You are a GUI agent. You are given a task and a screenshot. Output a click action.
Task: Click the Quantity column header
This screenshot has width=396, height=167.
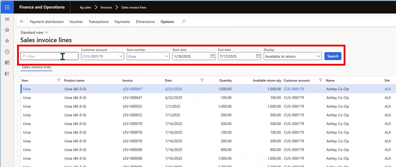[225, 80]
